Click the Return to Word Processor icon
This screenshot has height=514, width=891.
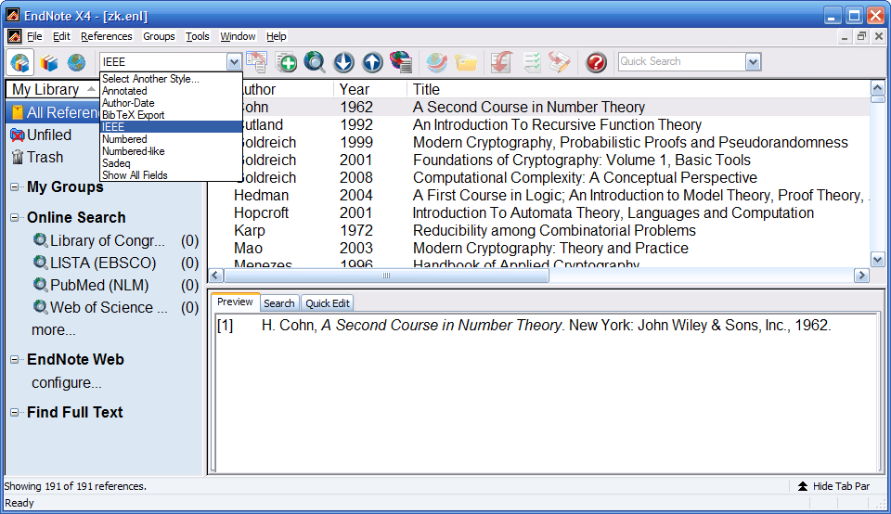[x=560, y=62]
